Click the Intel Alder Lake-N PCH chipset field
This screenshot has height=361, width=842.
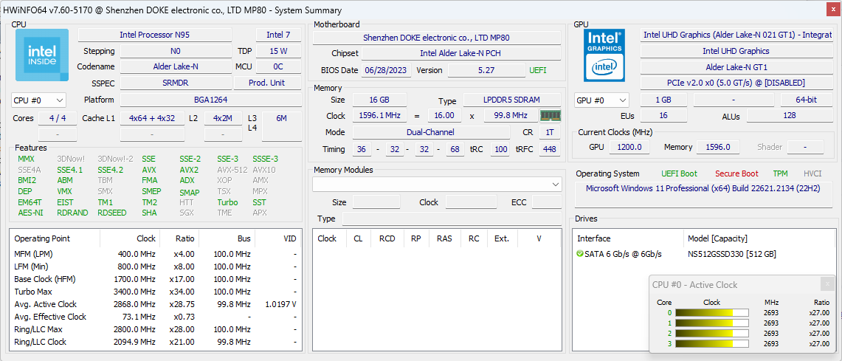point(461,54)
